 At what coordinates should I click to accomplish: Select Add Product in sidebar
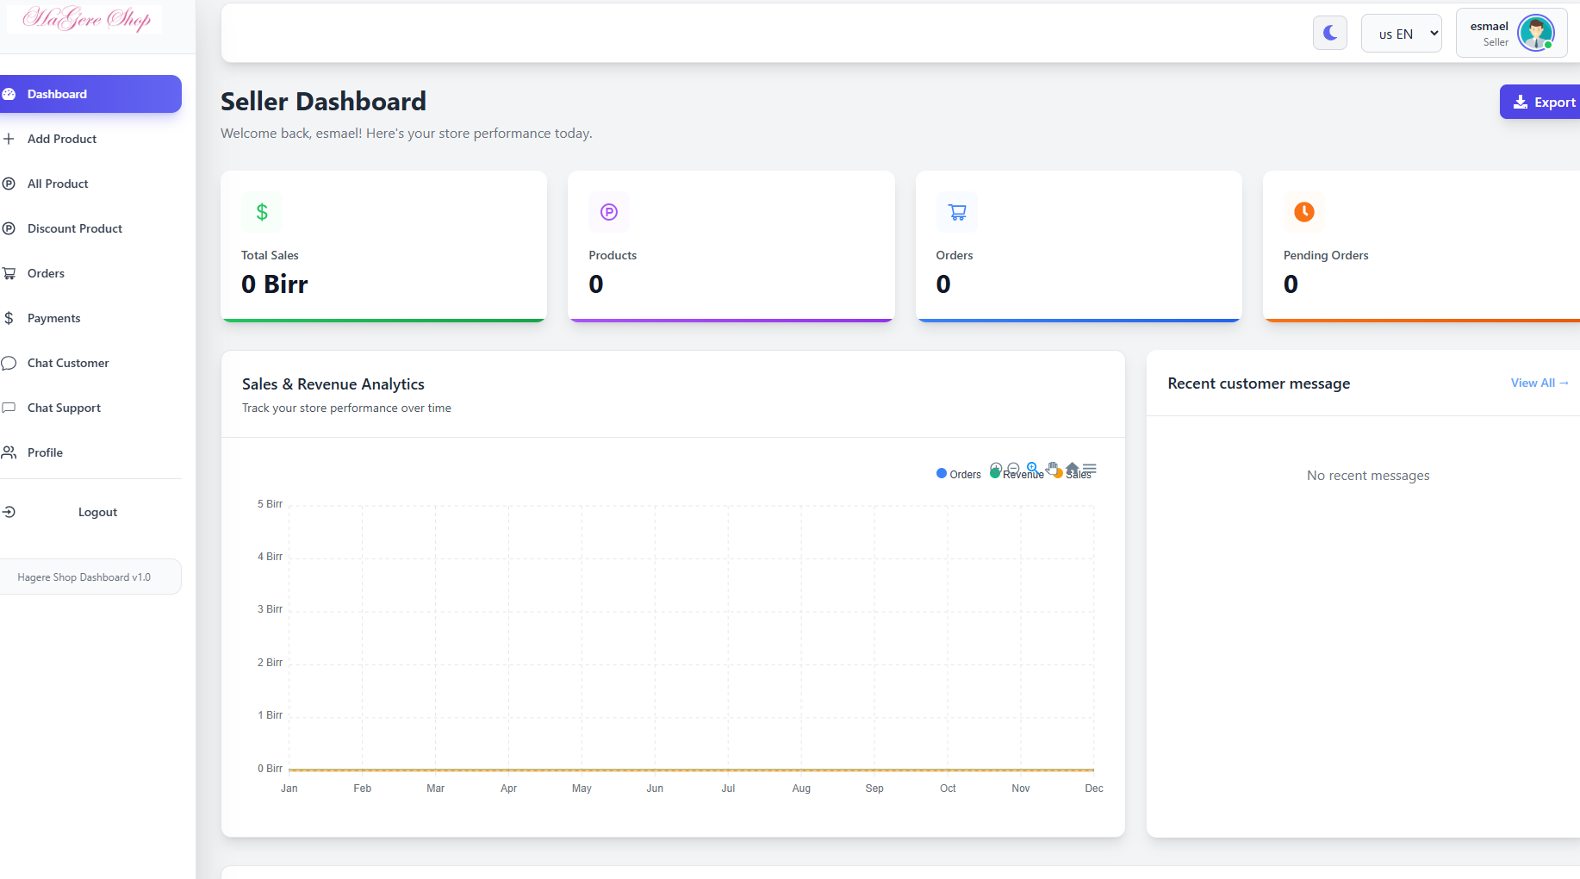(62, 139)
